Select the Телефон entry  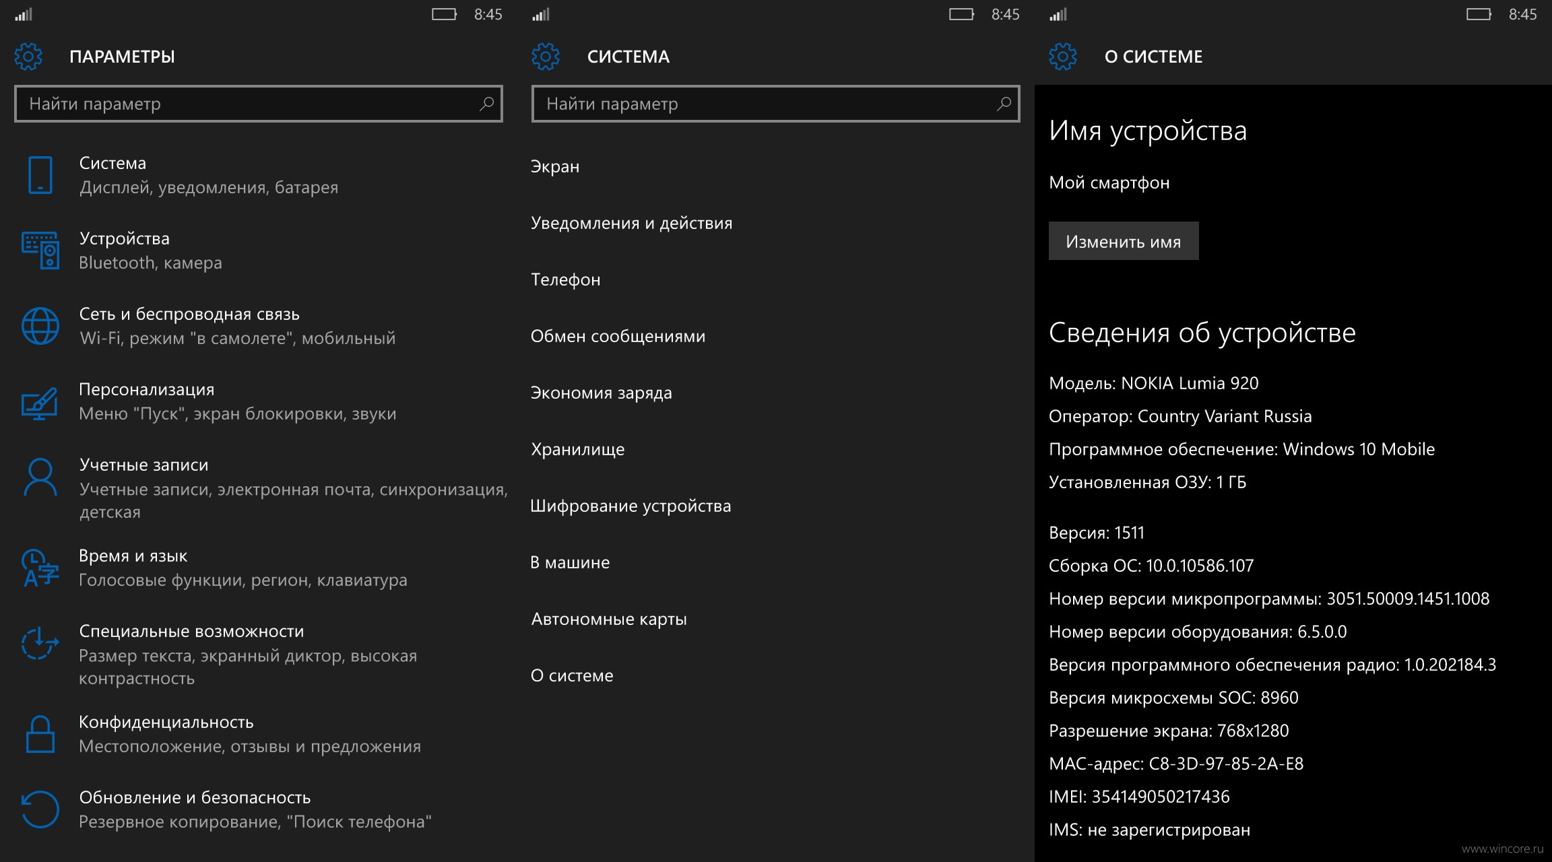[x=566, y=279]
